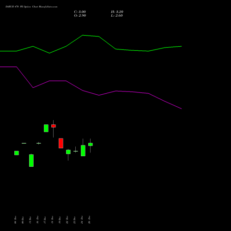This screenshot has width=231, height=231.
Task: Select the 16 Dec date label
Action: pyautogui.click(x=37, y=220)
